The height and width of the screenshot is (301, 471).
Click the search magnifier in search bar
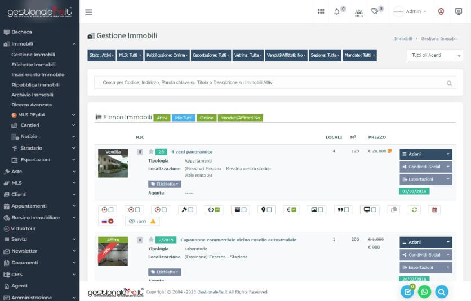pos(449,83)
